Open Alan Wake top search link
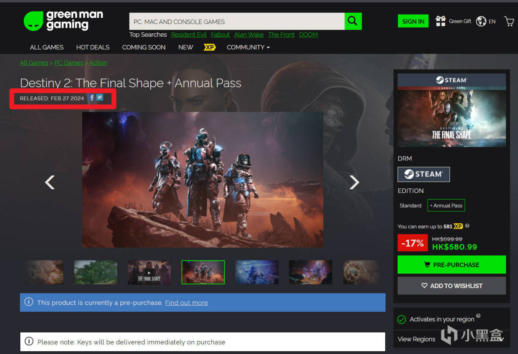Image resolution: width=518 pixels, height=354 pixels. tap(249, 35)
